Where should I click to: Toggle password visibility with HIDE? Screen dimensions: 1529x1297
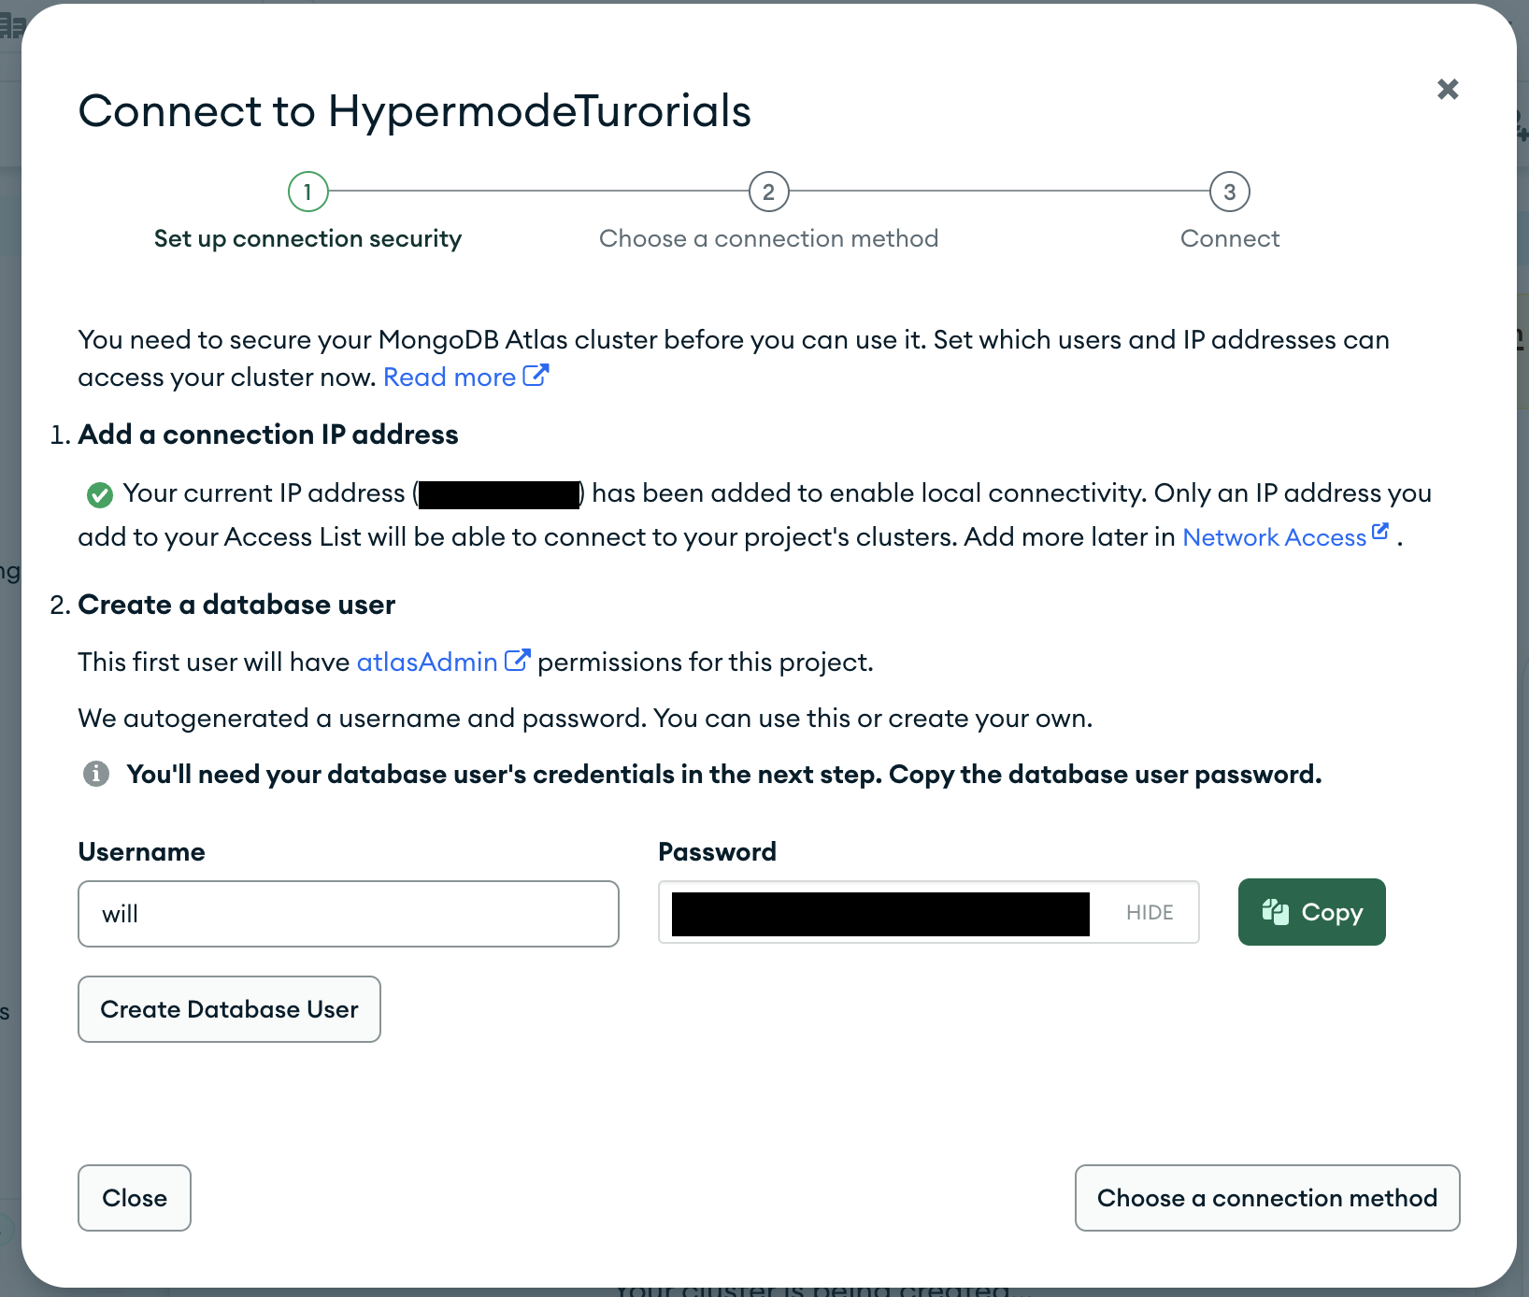coord(1149,912)
